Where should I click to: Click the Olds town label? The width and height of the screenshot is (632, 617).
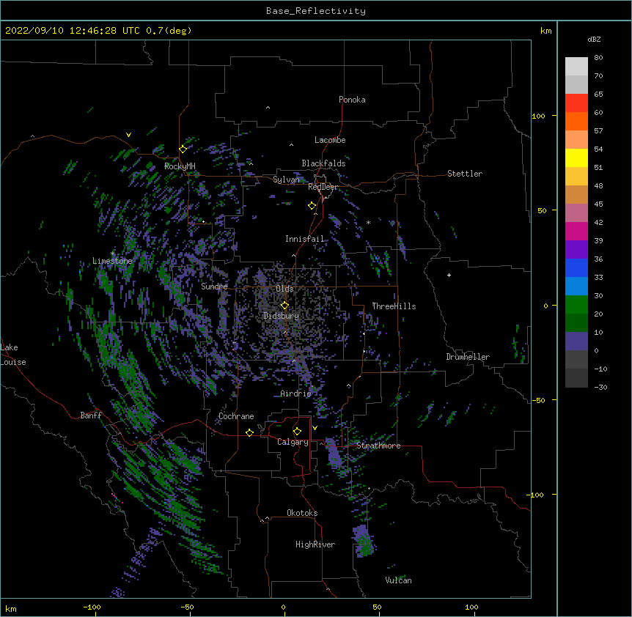point(284,289)
